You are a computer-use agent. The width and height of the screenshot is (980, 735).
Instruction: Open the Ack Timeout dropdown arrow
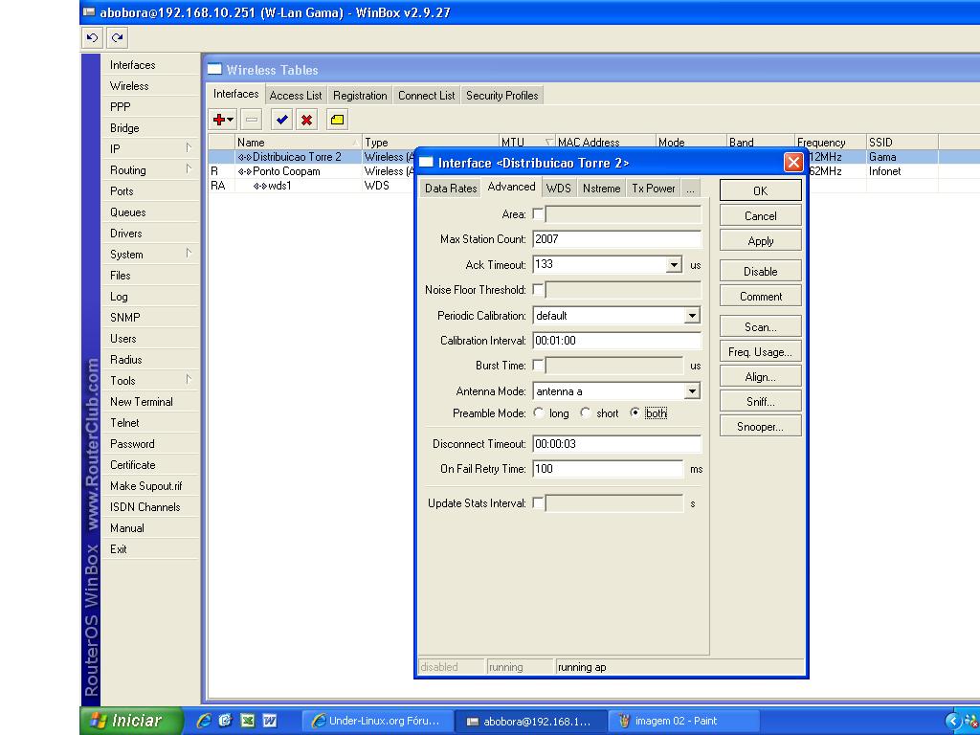click(674, 265)
